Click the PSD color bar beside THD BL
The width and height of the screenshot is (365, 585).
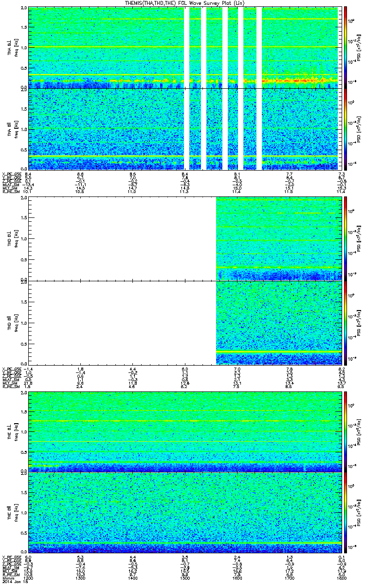click(x=346, y=239)
